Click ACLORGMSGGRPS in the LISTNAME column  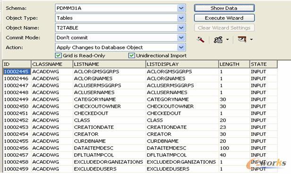[x=96, y=71]
